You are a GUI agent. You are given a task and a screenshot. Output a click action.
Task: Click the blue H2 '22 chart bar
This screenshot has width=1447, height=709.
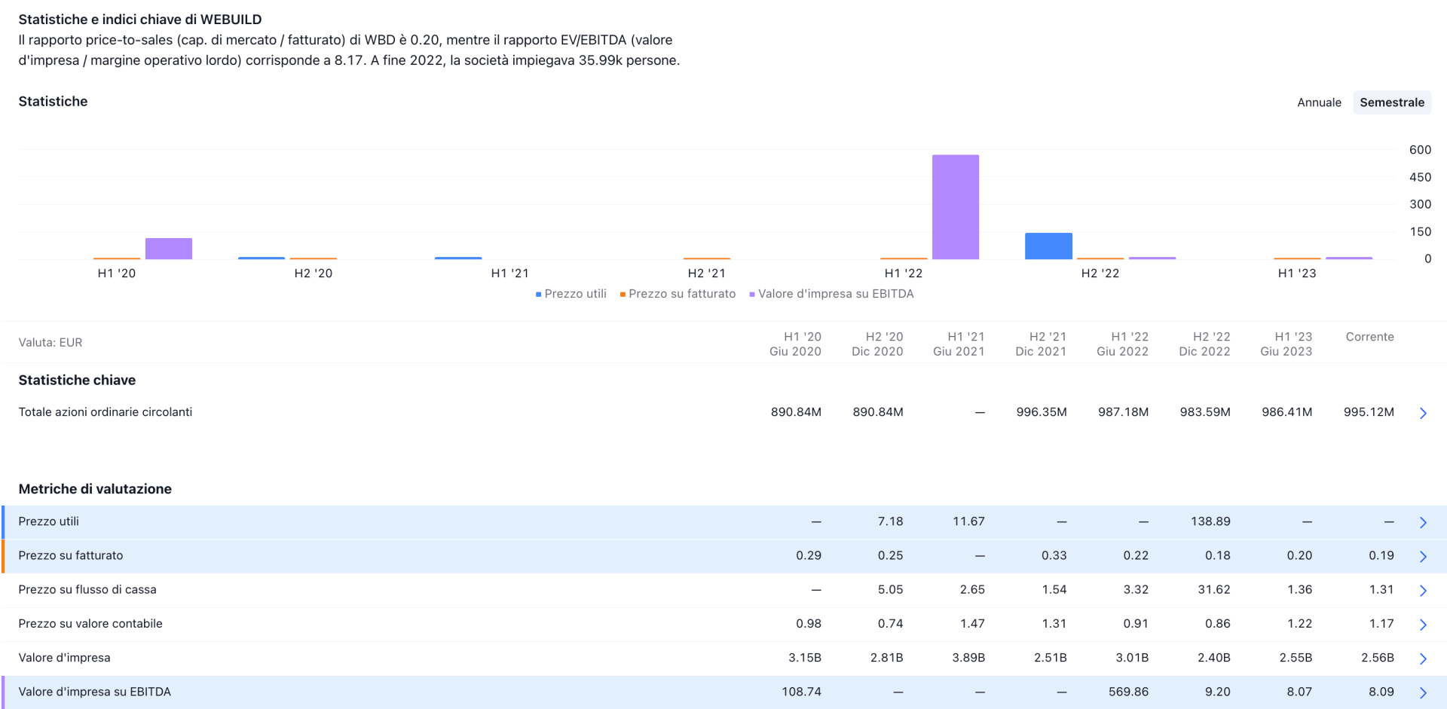1048,246
